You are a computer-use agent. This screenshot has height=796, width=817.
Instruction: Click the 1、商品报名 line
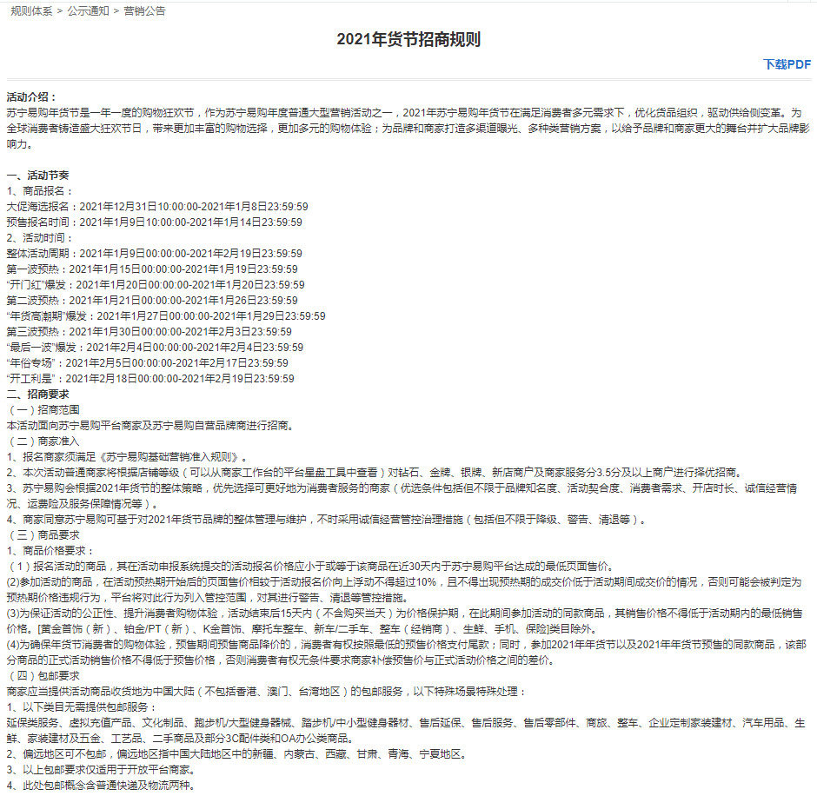40,190
